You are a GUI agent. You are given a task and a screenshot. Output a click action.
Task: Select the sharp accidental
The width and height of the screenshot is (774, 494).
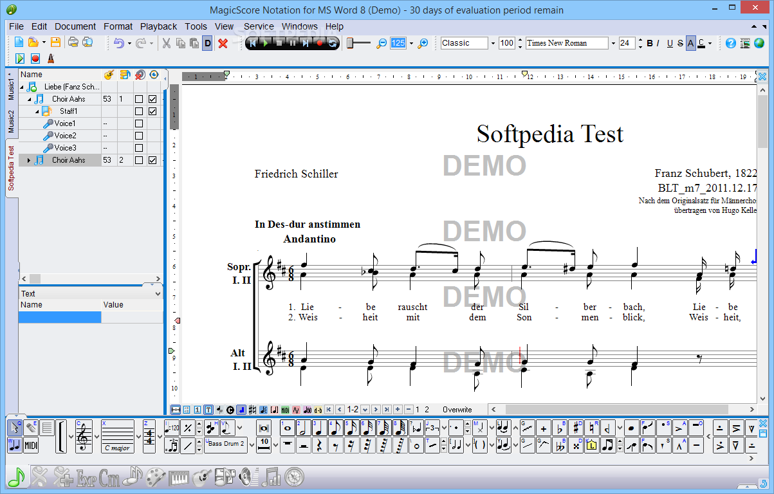(576, 428)
